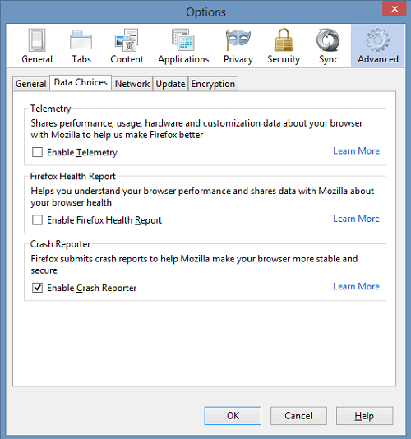Open the Sync options panel
411x439 pixels.
(329, 46)
